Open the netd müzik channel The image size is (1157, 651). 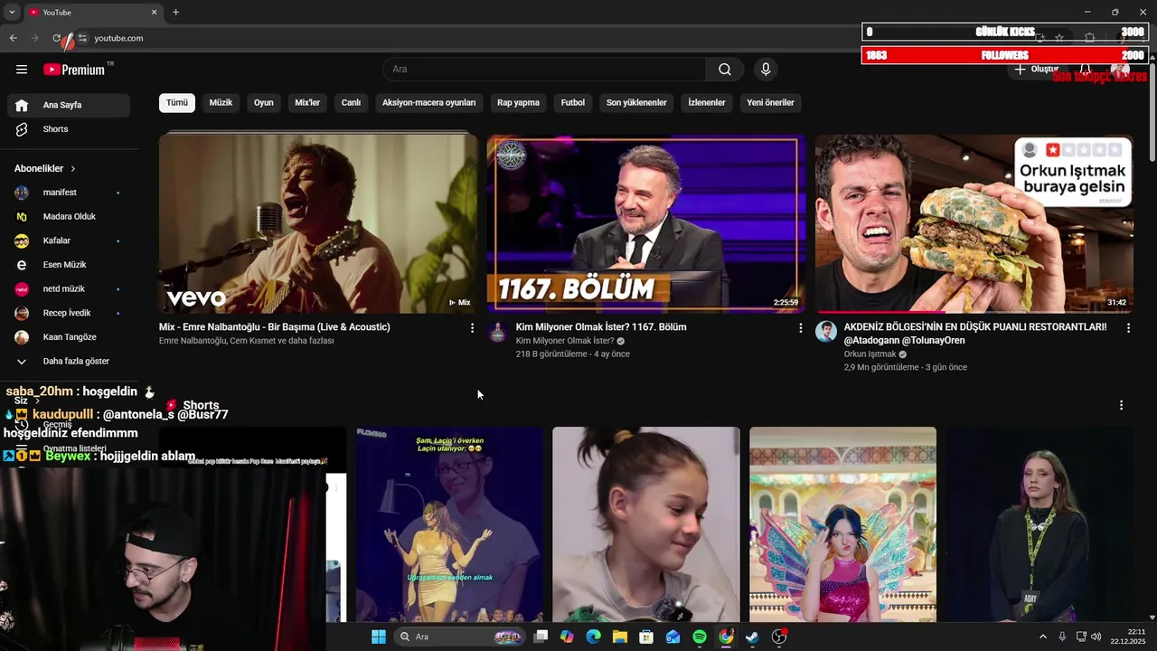coord(69,289)
